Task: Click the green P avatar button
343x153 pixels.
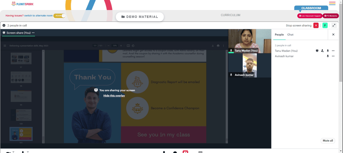Action: 325,25
